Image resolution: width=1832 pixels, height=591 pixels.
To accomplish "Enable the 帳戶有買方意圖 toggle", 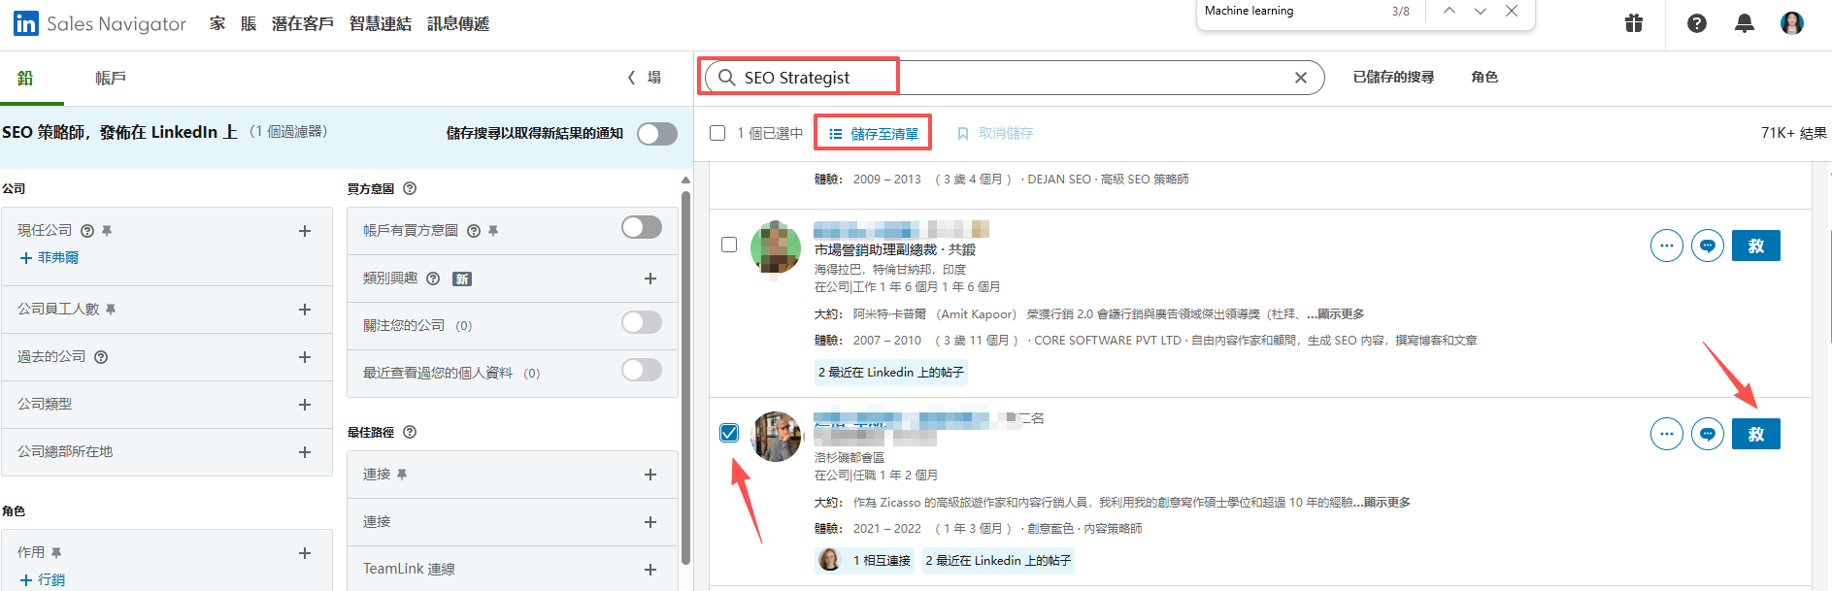I will coord(642,227).
